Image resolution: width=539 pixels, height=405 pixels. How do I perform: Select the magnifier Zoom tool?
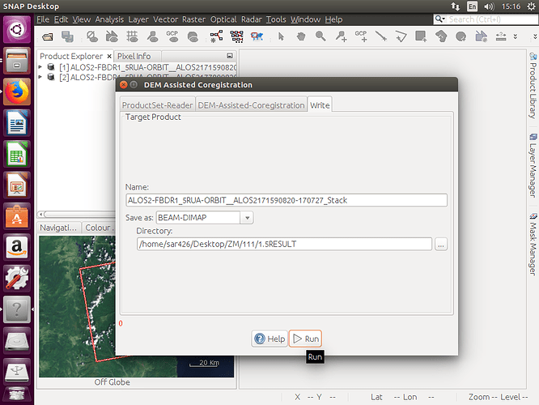coord(320,36)
